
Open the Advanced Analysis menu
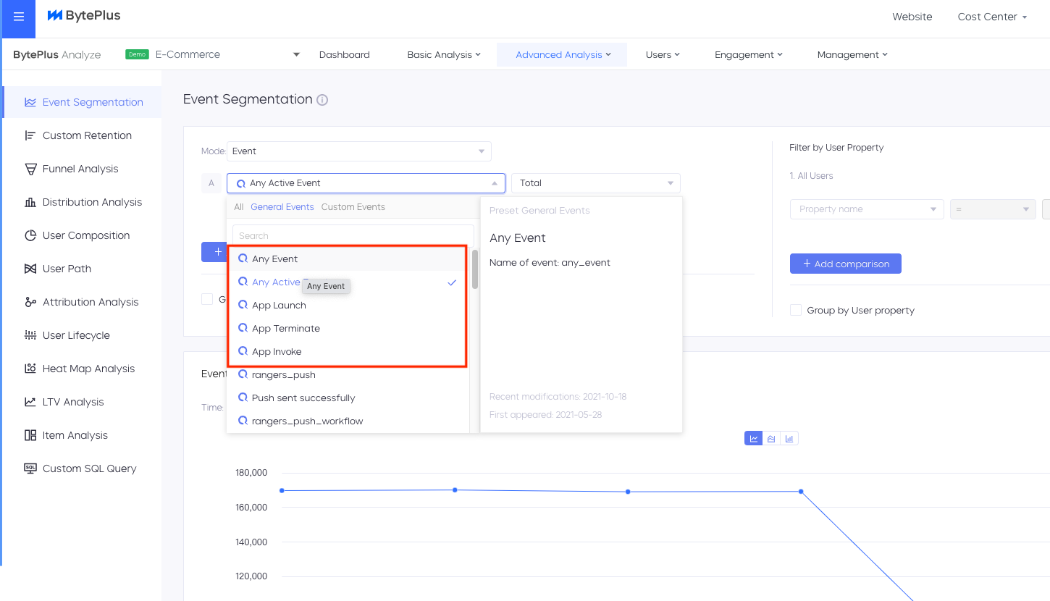point(563,54)
